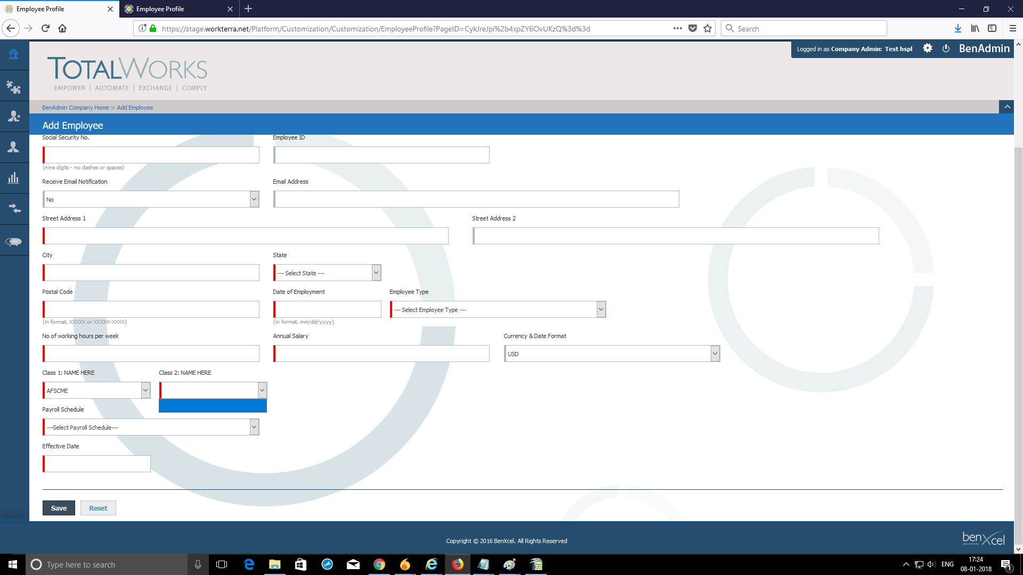Open the settings gear next to BenAdmin
Image resolution: width=1023 pixels, height=575 pixels.
click(x=928, y=48)
